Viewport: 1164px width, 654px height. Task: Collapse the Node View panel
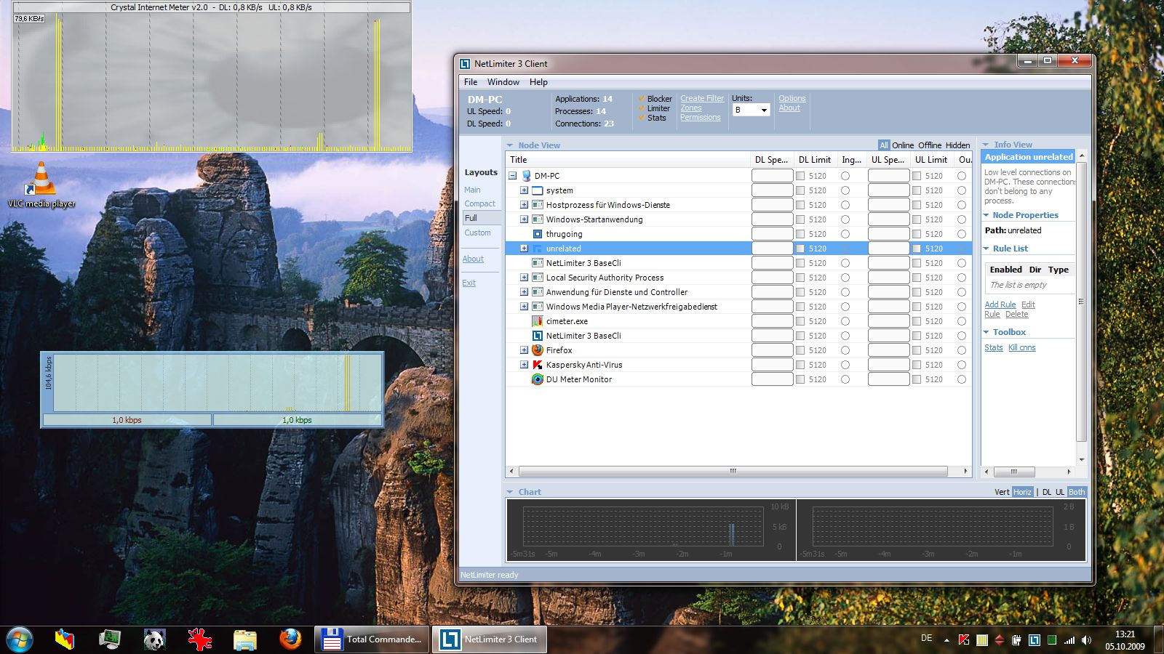pyautogui.click(x=510, y=145)
